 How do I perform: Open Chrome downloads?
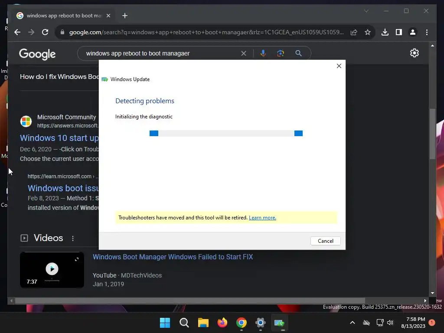[x=385, y=32]
